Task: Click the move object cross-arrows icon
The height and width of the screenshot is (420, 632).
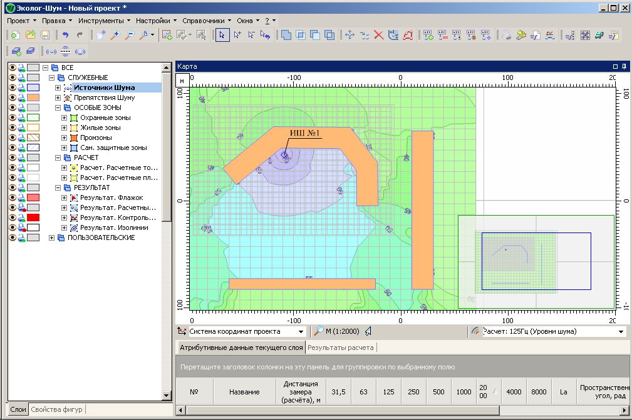Action: (x=350, y=36)
